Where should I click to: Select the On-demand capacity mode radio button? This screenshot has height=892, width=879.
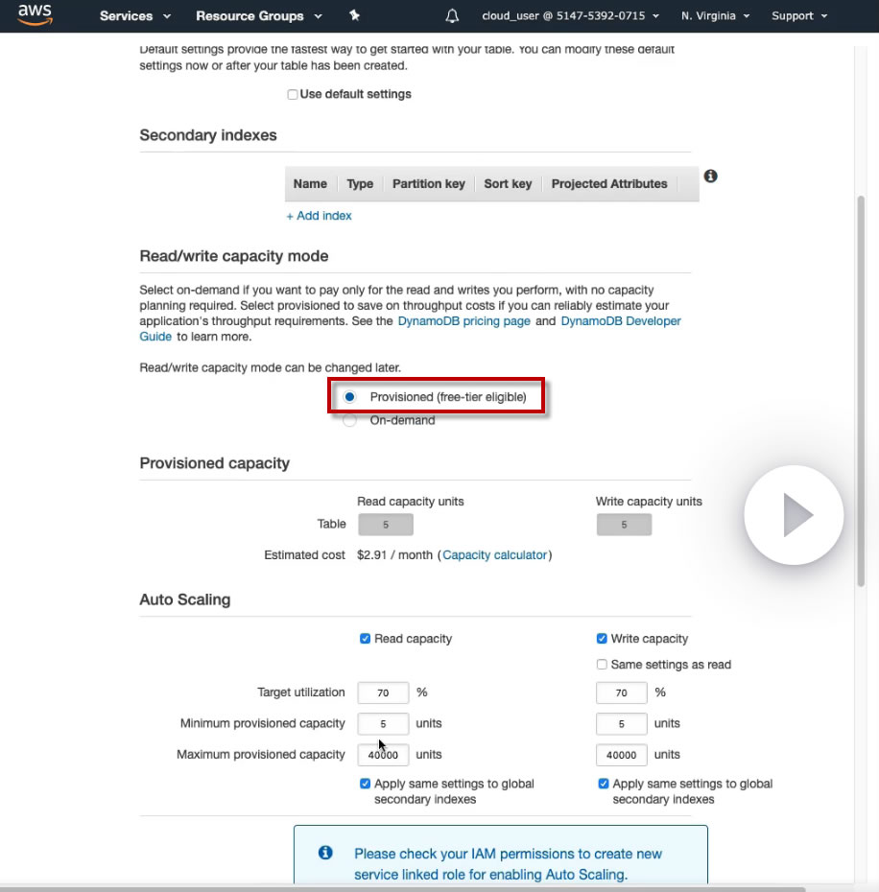[349, 420]
